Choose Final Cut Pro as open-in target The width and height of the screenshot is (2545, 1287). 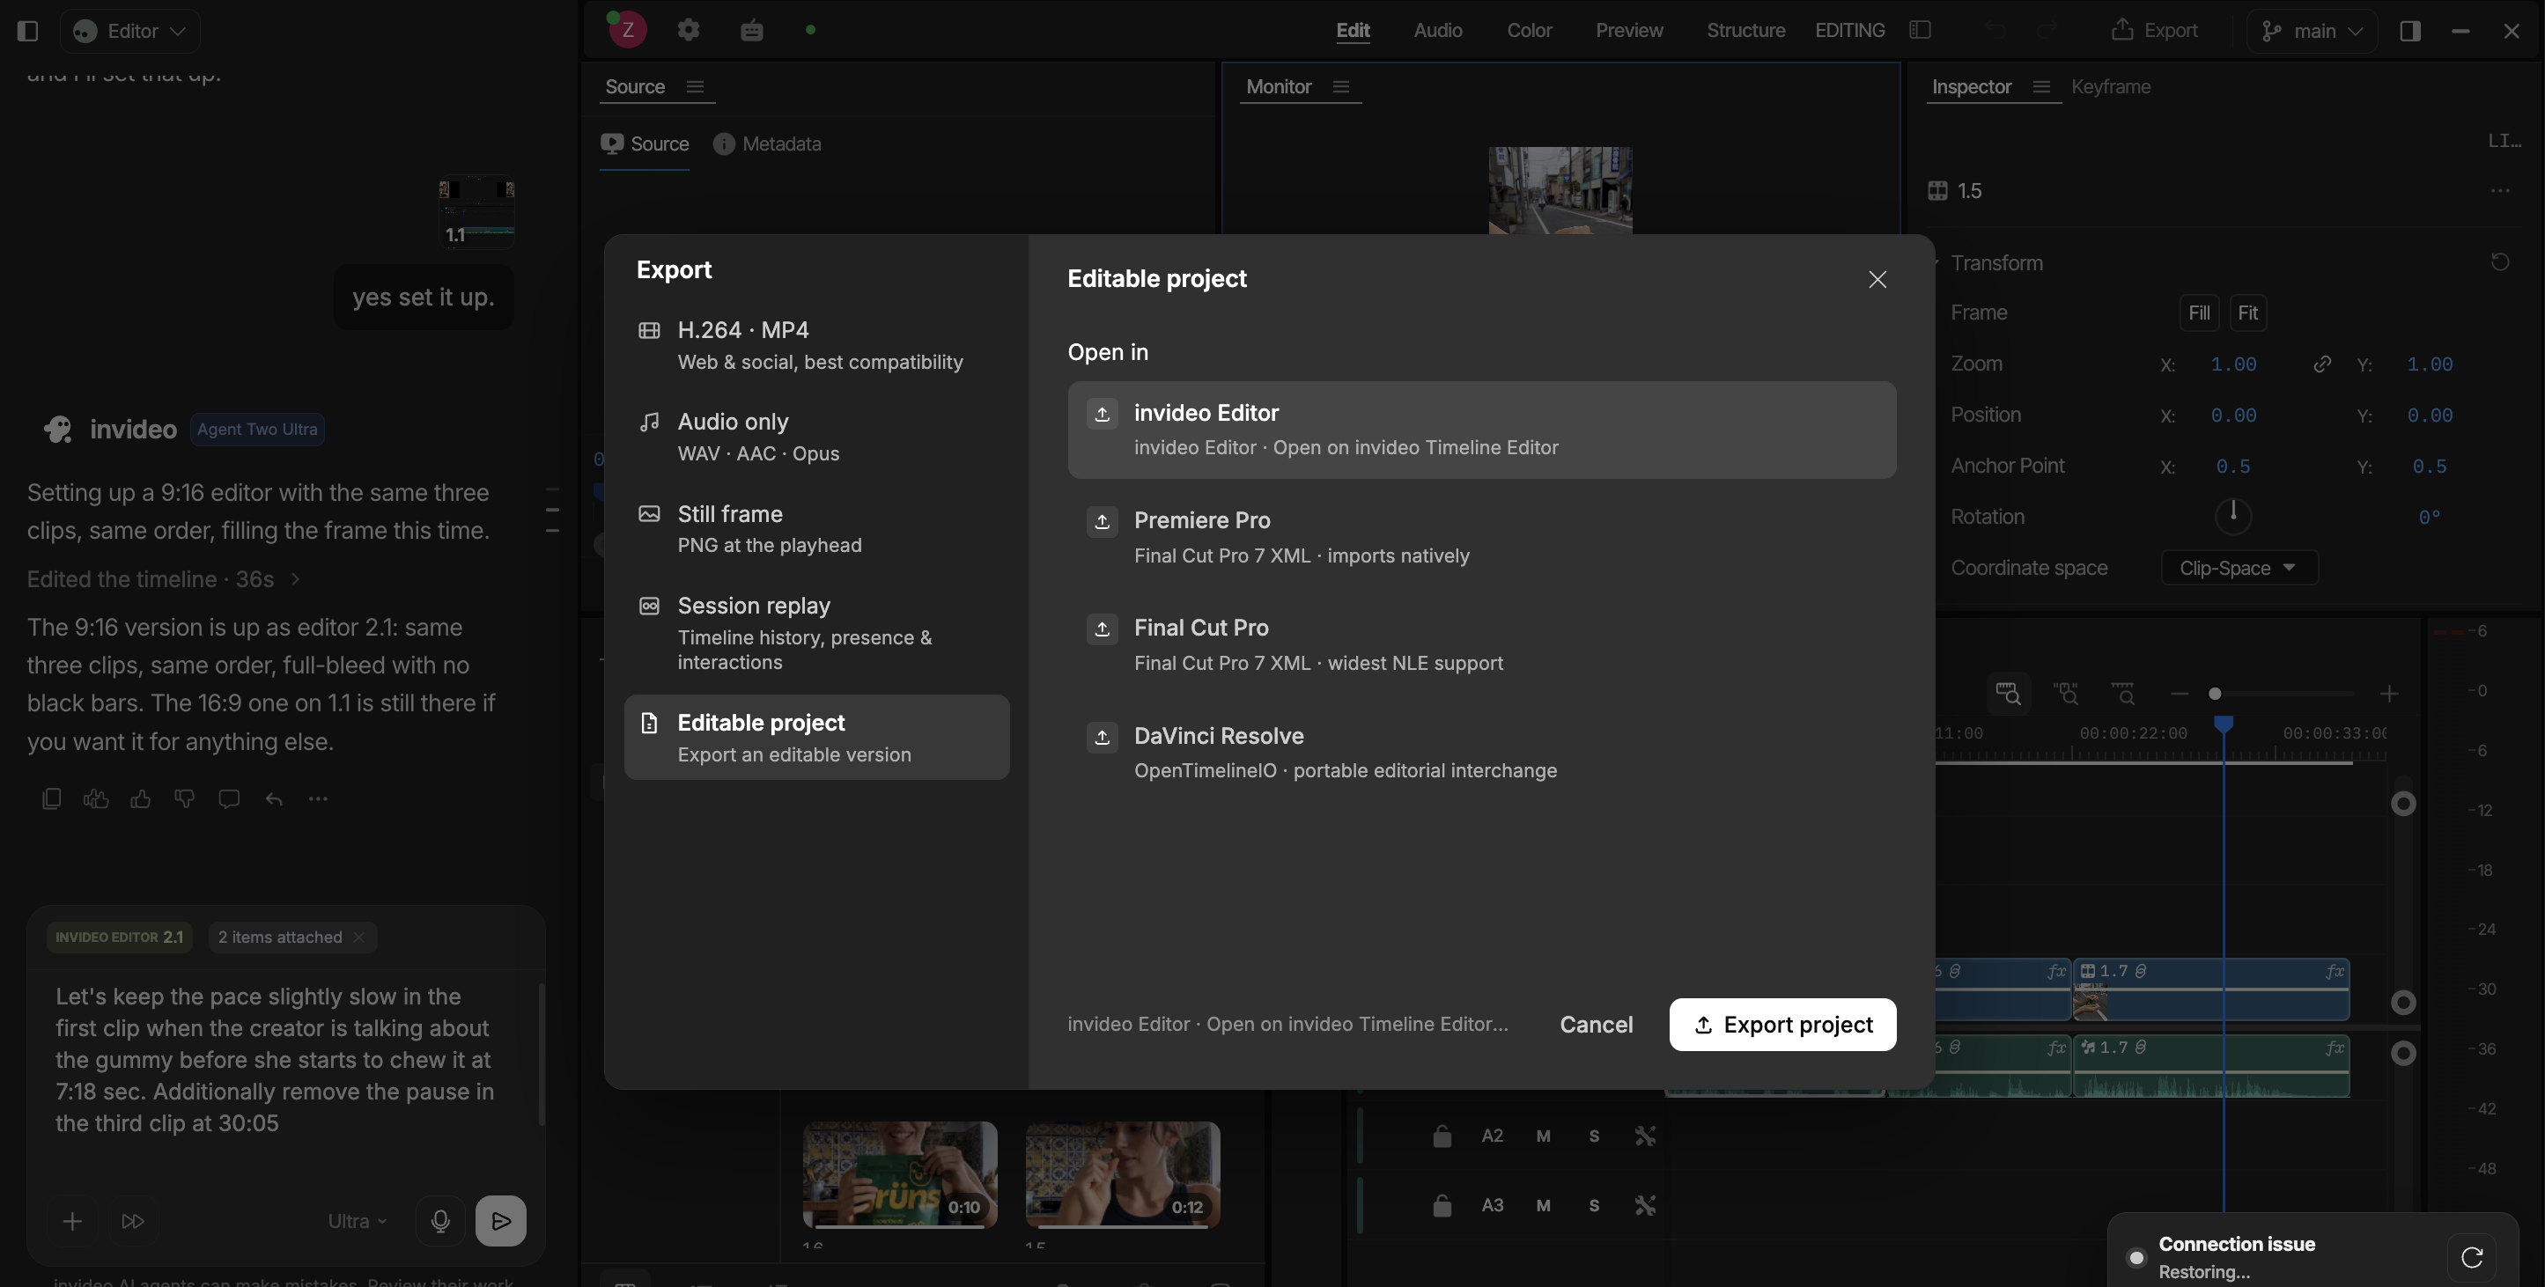[x=1481, y=645]
